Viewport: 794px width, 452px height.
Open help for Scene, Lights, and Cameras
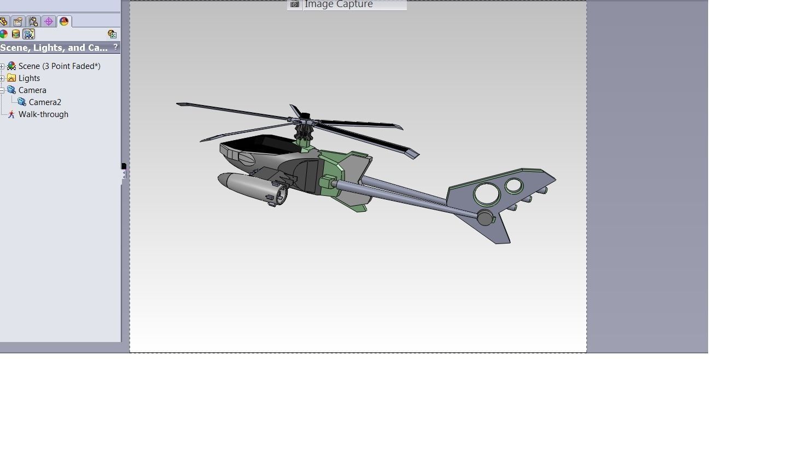[115, 48]
